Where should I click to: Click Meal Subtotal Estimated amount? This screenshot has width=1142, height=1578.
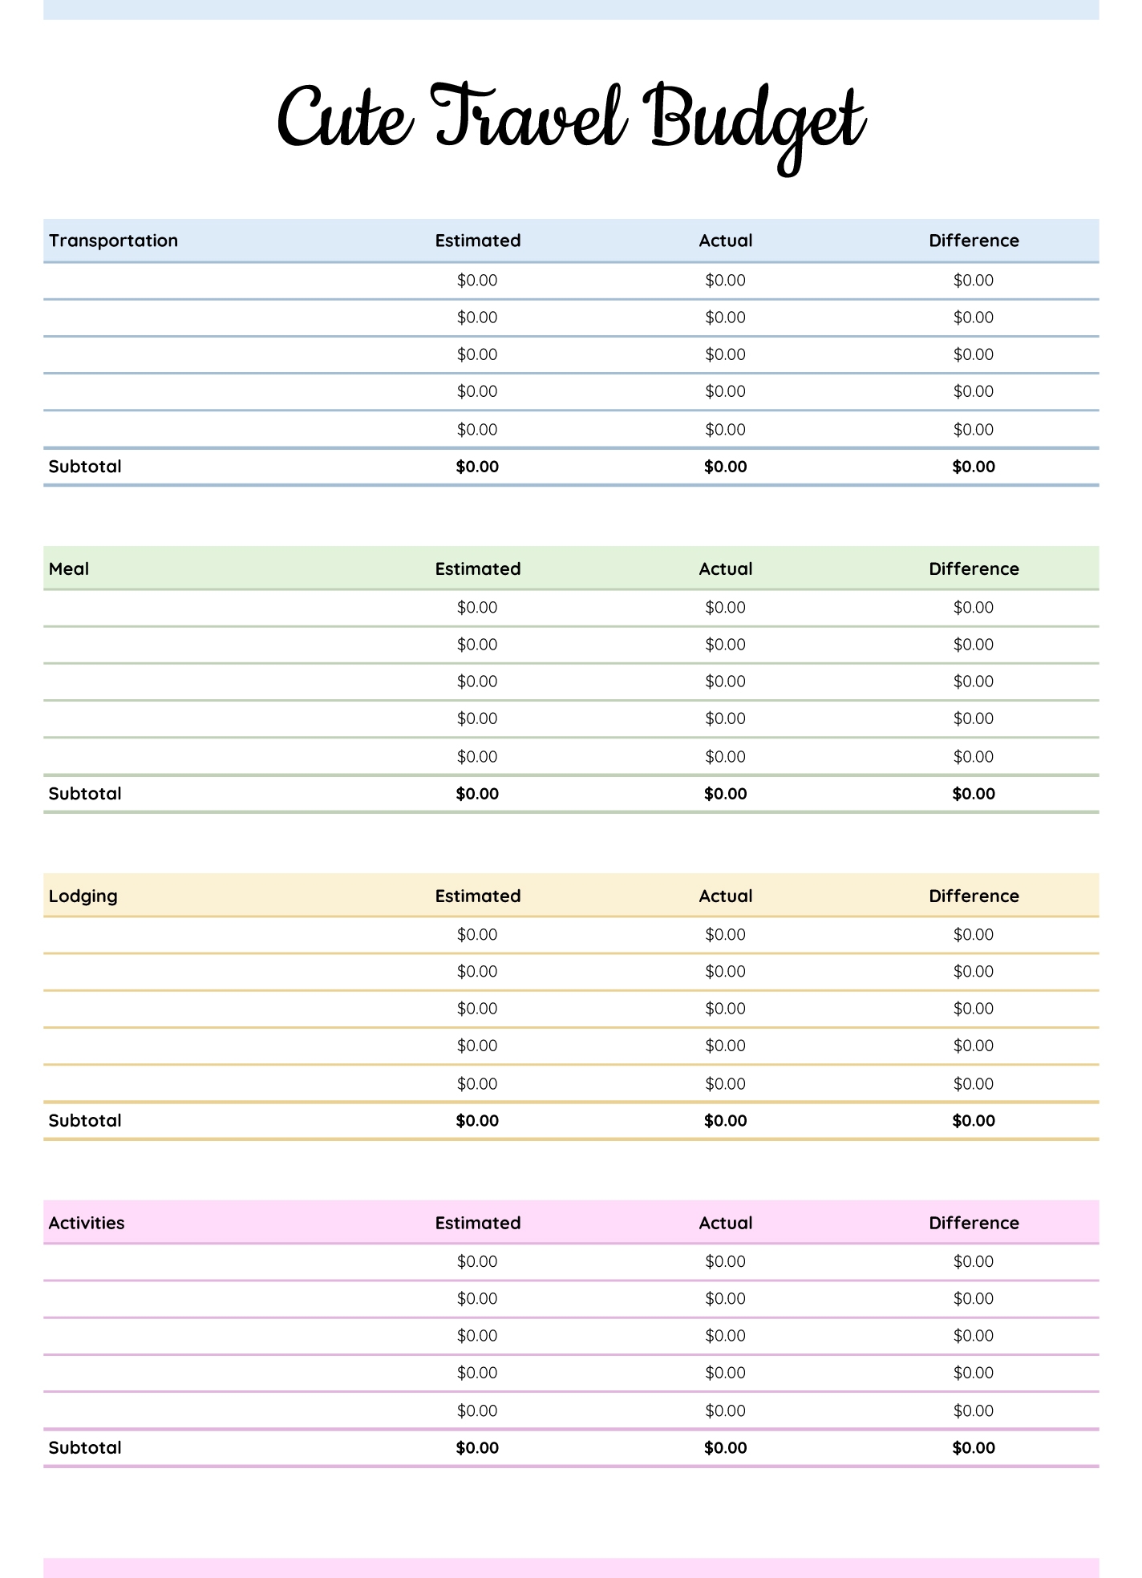(x=477, y=794)
